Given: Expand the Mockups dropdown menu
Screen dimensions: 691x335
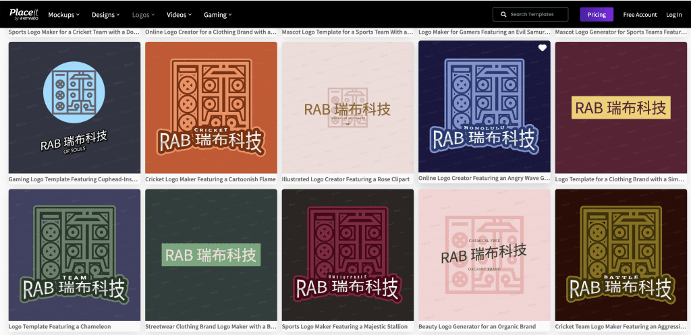Looking at the screenshot, I should (x=63, y=14).
